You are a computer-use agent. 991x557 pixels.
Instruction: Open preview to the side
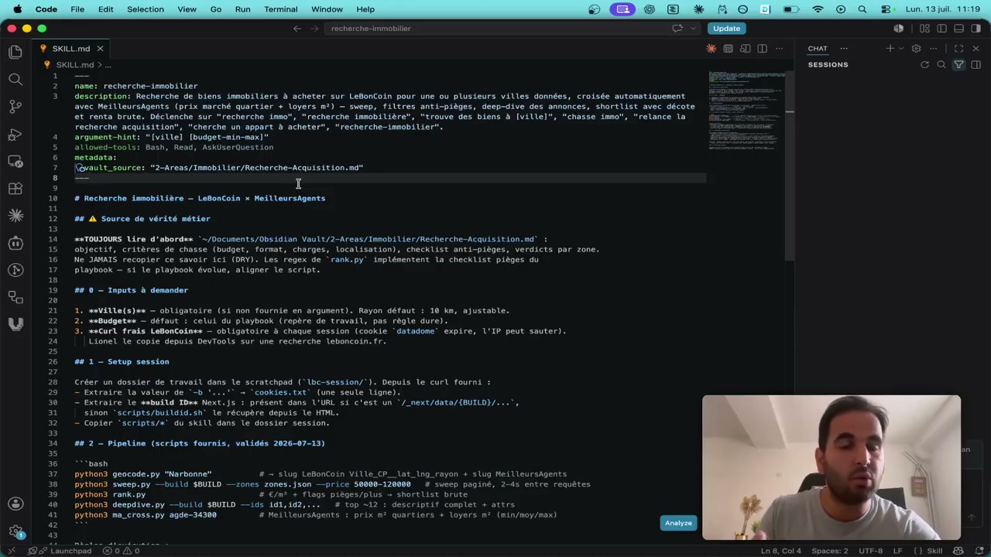click(x=745, y=49)
